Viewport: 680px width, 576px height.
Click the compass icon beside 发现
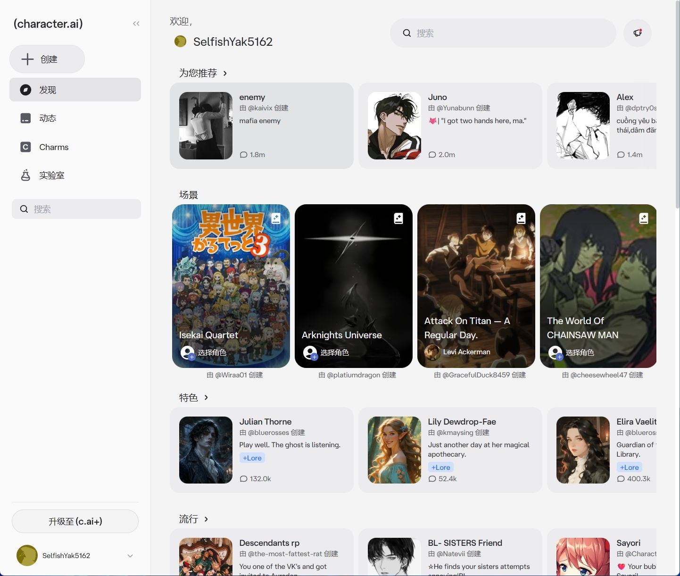point(25,90)
